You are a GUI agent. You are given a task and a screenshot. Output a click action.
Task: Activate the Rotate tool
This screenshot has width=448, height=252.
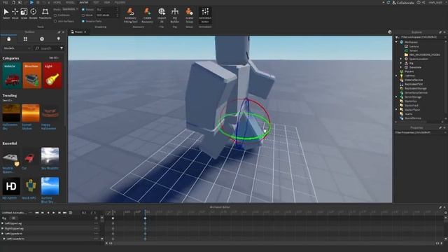pyautogui.click(x=33, y=13)
